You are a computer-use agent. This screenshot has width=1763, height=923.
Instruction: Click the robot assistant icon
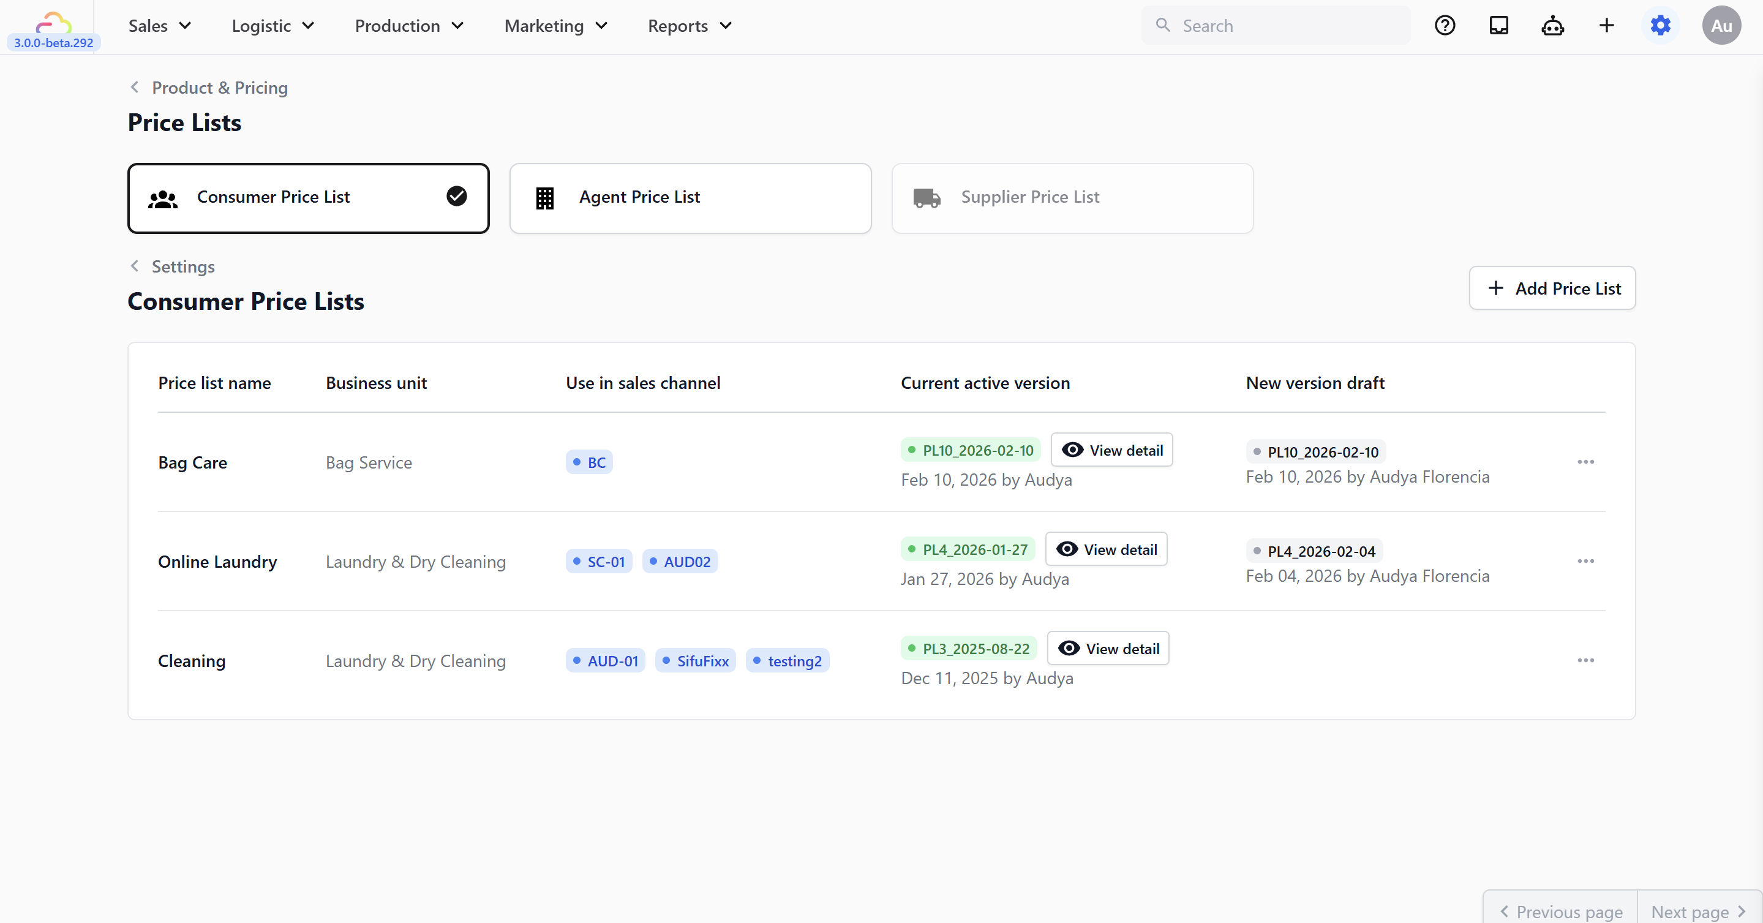(1552, 25)
